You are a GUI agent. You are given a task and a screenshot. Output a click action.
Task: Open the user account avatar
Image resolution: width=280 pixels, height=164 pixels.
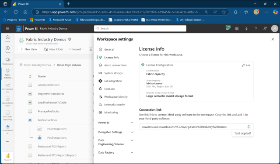pyautogui.click(x=275, y=28)
